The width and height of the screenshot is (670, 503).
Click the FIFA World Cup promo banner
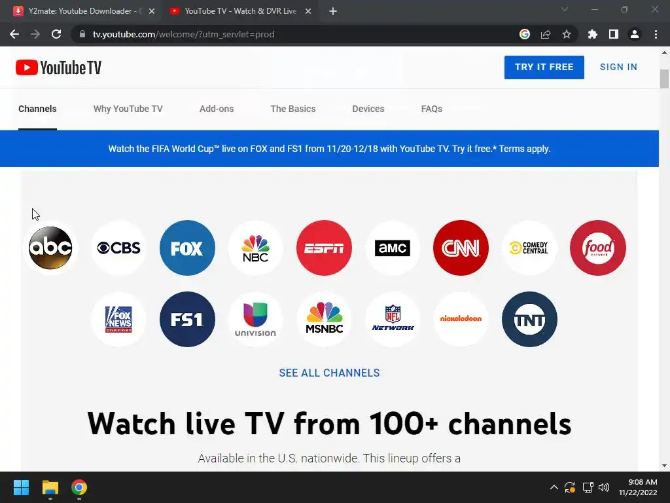(x=330, y=149)
